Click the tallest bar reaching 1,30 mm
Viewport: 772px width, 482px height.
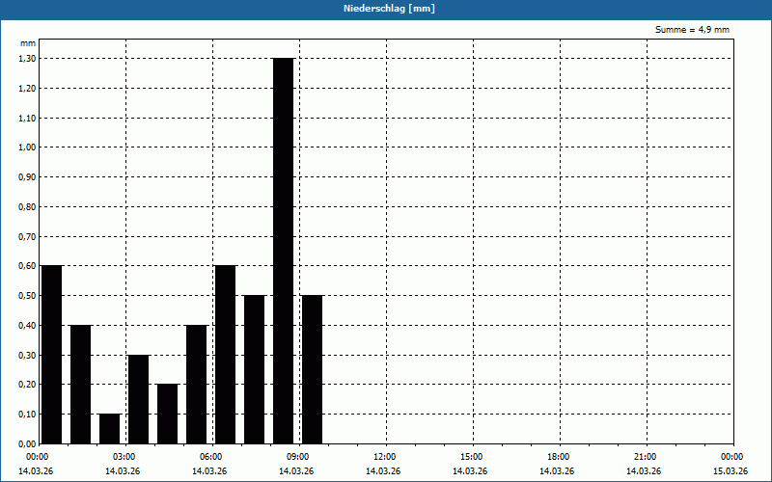[x=283, y=251]
